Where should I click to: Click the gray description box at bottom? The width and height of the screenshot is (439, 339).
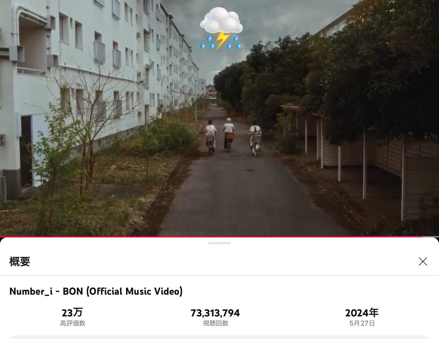click(219, 337)
